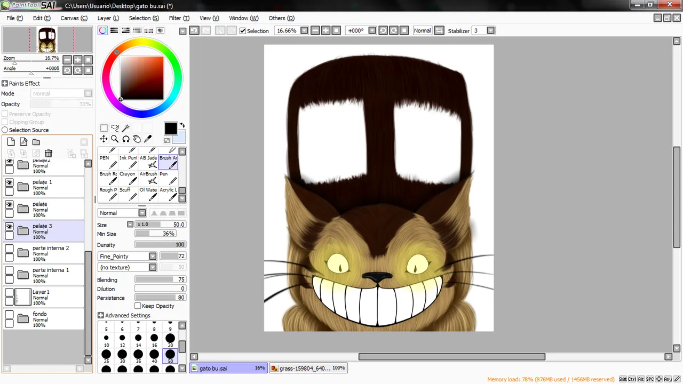Open the rotation angle dropdown
The image size is (683, 384).
pyautogui.click(x=372, y=30)
